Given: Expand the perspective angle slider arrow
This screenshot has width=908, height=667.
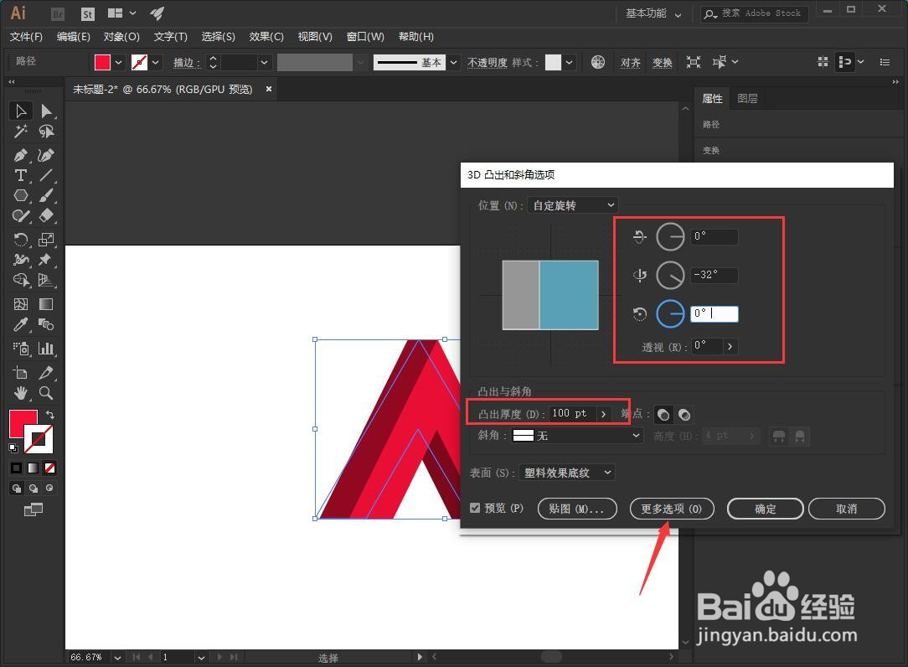Looking at the screenshot, I should [x=730, y=347].
